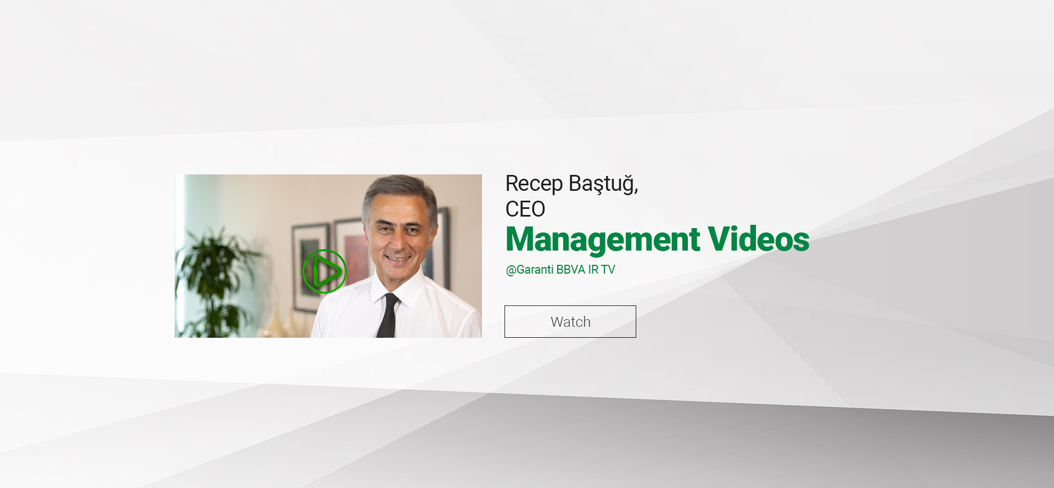Image resolution: width=1054 pixels, height=488 pixels.
Task: Click the Recep Baştuğ name text
Action: pos(571,184)
